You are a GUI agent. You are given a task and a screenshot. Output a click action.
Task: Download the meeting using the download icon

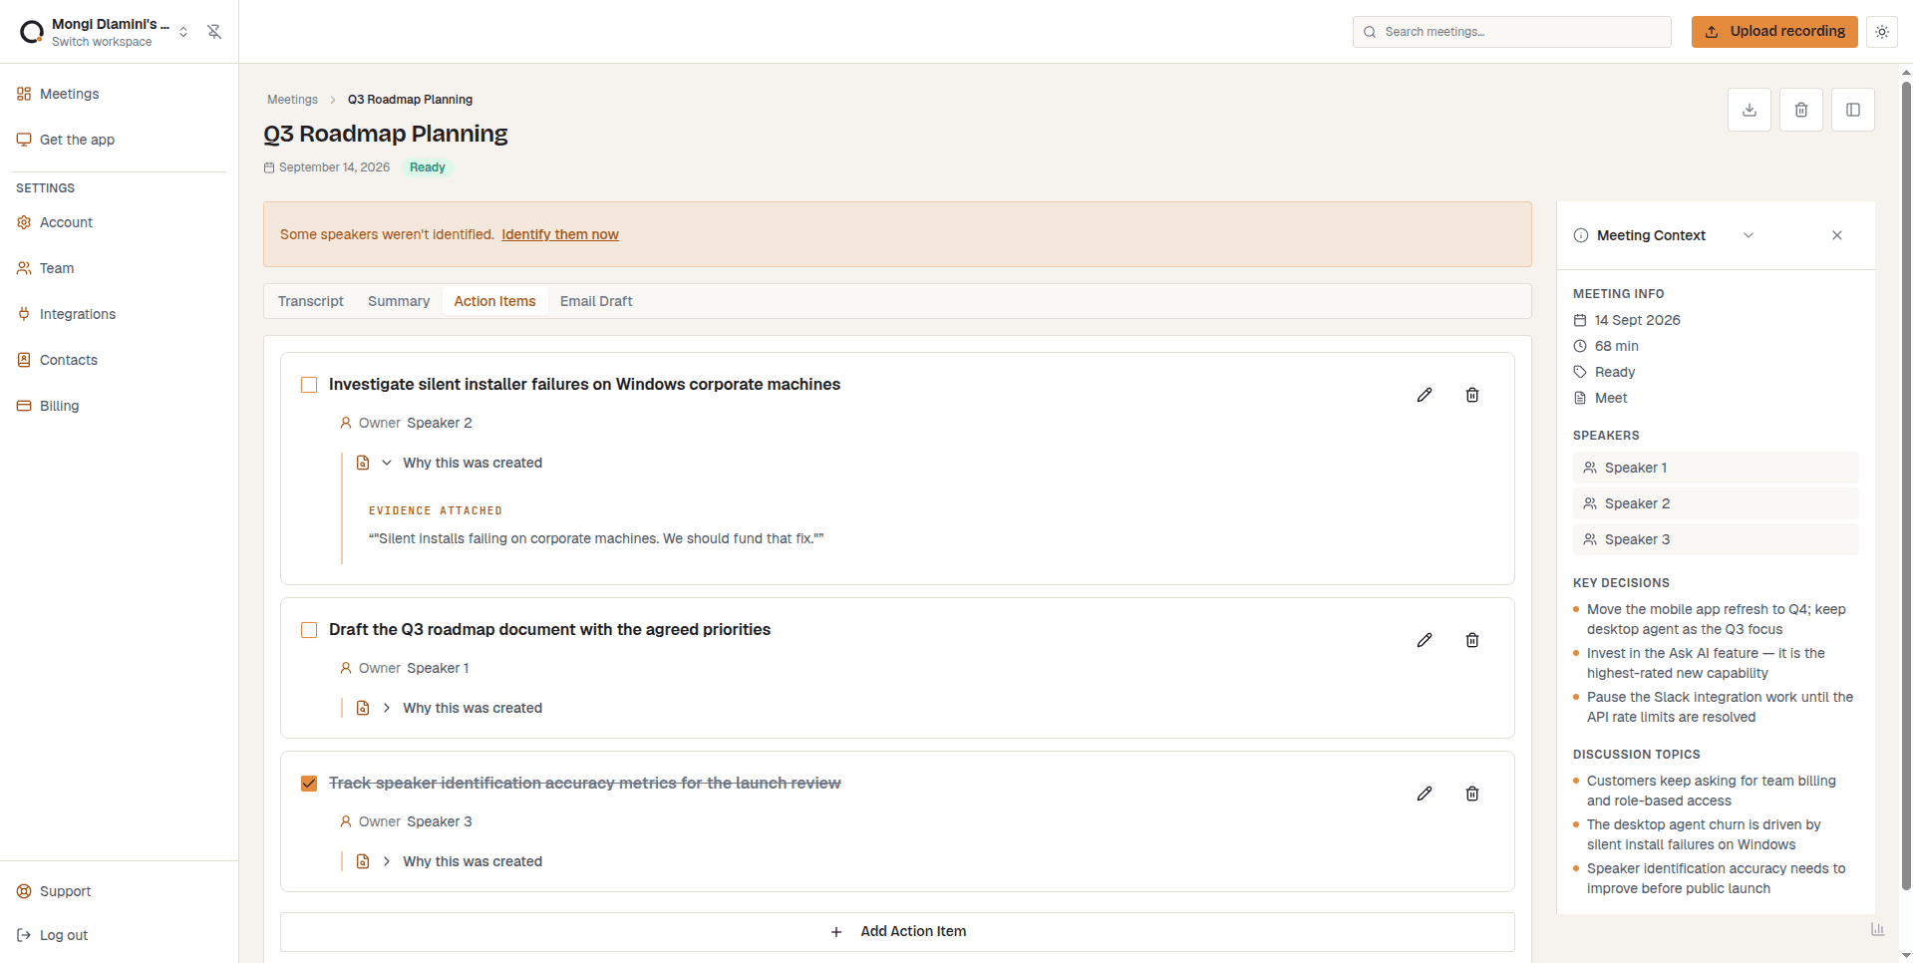tap(1749, 110)
